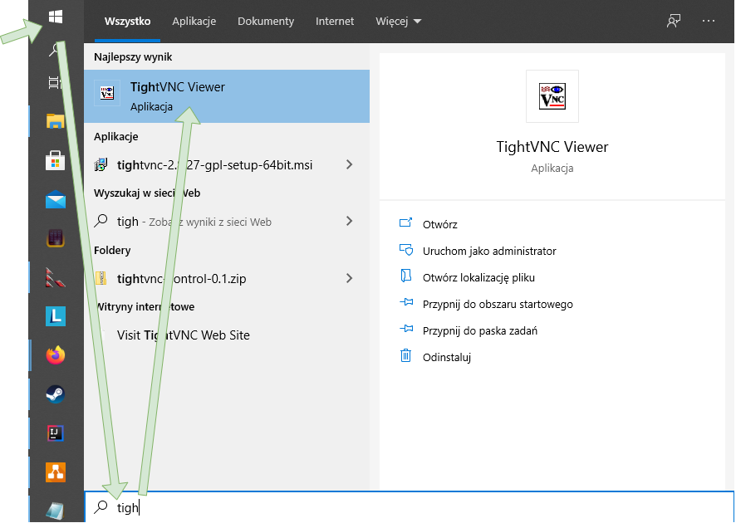736x523 pixels.
Task: Launch Microsoft Store from the taskbar
Action: click(56, 160)
